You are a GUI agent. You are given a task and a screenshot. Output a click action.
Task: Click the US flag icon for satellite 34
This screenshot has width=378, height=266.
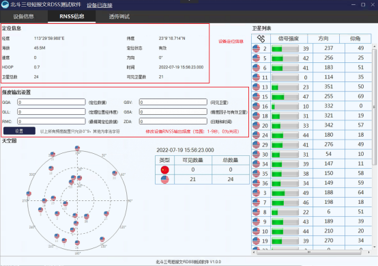(x=256, y=164)
